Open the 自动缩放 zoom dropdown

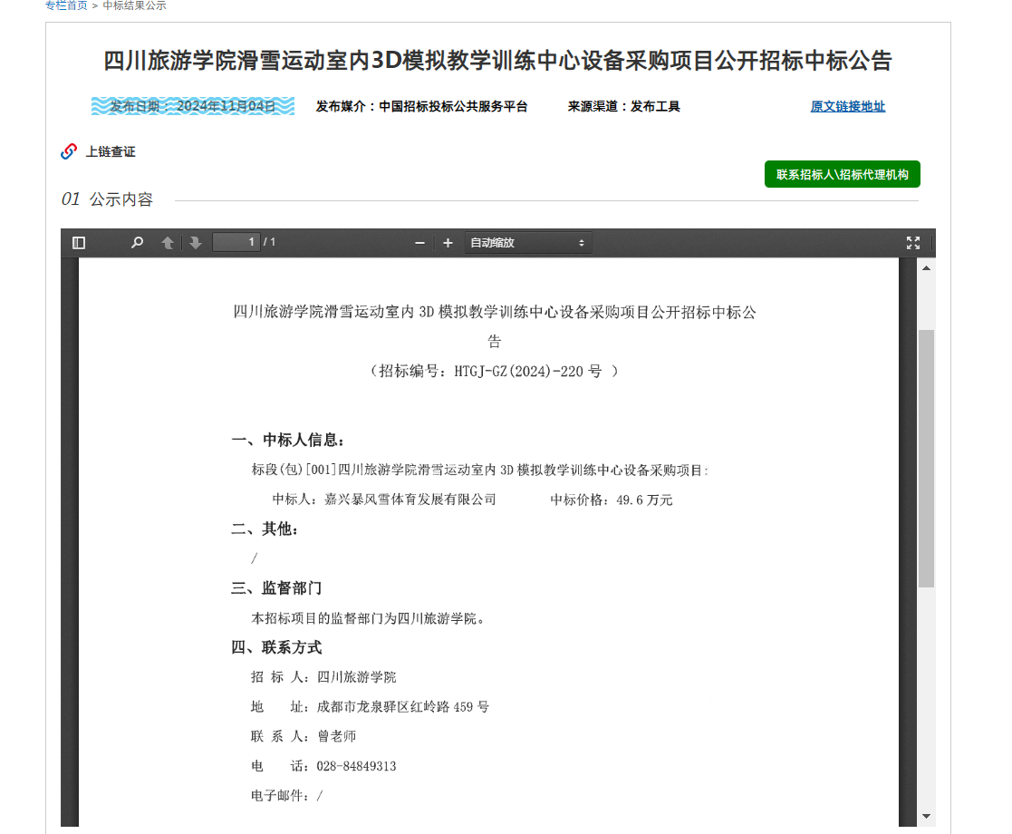click(527, 243)
